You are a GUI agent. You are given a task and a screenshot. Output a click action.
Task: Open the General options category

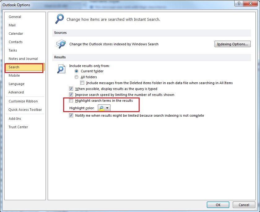pos(15,17)
